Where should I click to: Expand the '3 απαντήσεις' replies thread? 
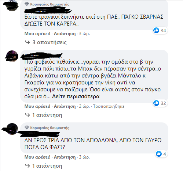coord(50,42)
